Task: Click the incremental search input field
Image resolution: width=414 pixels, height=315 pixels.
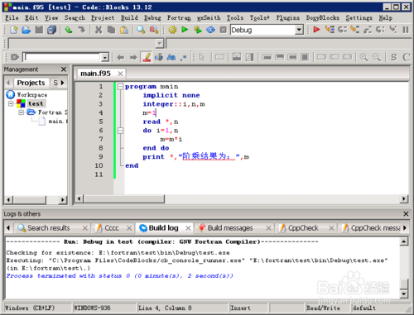Action: [63, 57]
